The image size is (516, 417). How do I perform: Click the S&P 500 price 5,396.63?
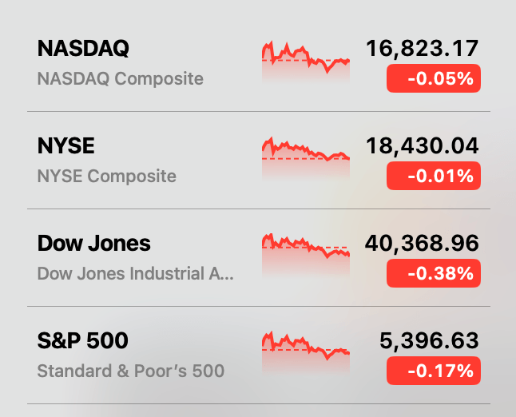(x=428, y=341)
